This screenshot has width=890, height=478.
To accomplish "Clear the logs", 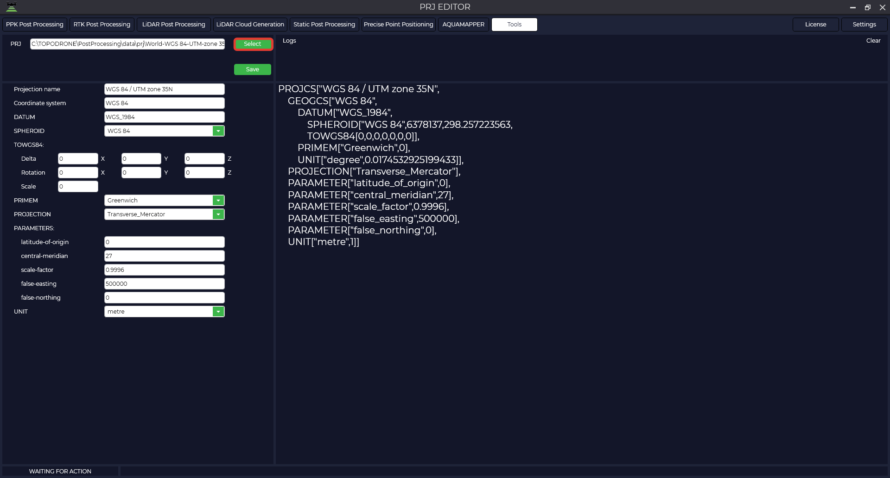I will point(873,41).
